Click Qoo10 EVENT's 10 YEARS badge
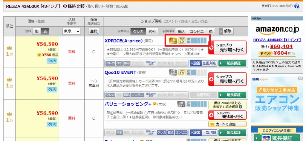 [x=173, y=72]
